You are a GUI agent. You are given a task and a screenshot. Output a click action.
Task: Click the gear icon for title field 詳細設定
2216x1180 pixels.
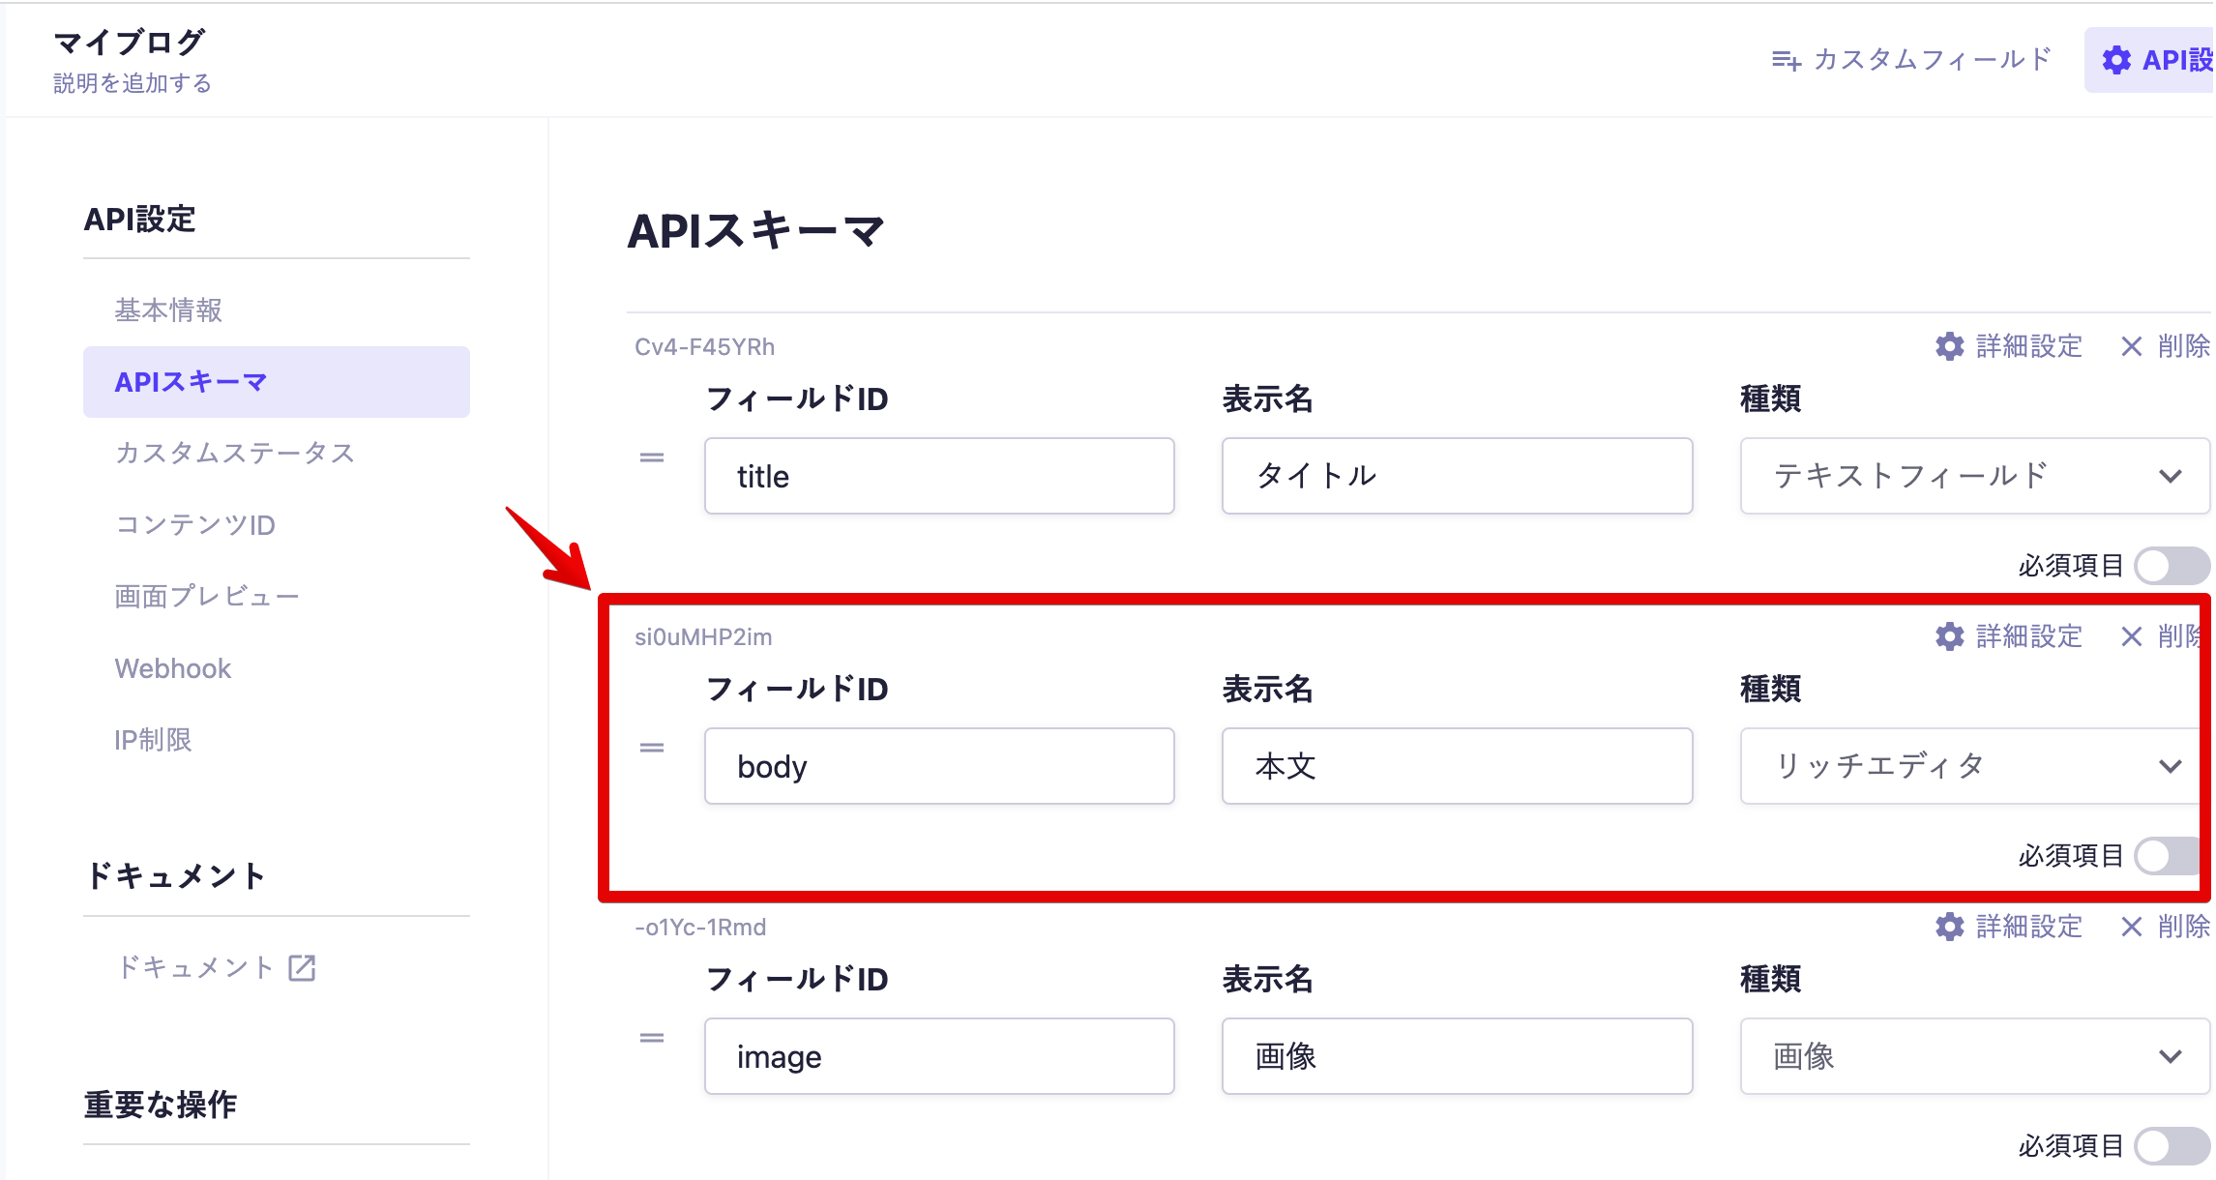1949,346
